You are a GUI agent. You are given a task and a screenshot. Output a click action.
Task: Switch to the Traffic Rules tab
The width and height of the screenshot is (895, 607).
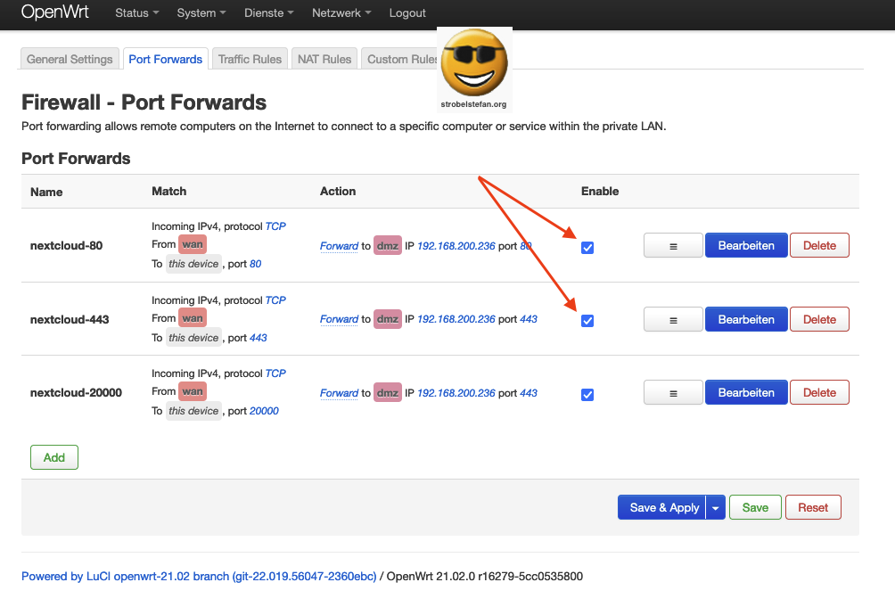(x=250, y=58)
